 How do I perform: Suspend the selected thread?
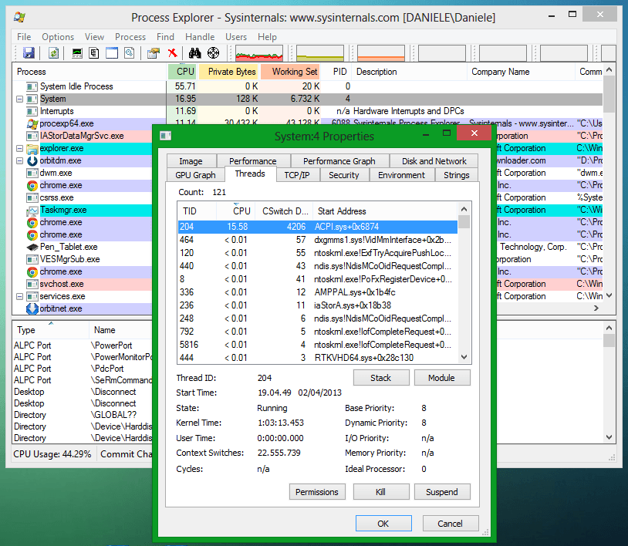pos(442,491)
